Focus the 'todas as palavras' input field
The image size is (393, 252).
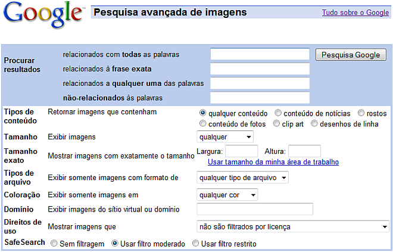pyautogui.click(x=260, y=54)
